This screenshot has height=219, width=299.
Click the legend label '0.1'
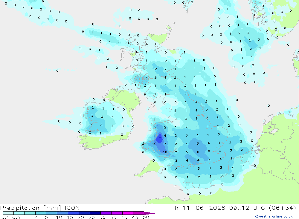[x=5, y=217]
